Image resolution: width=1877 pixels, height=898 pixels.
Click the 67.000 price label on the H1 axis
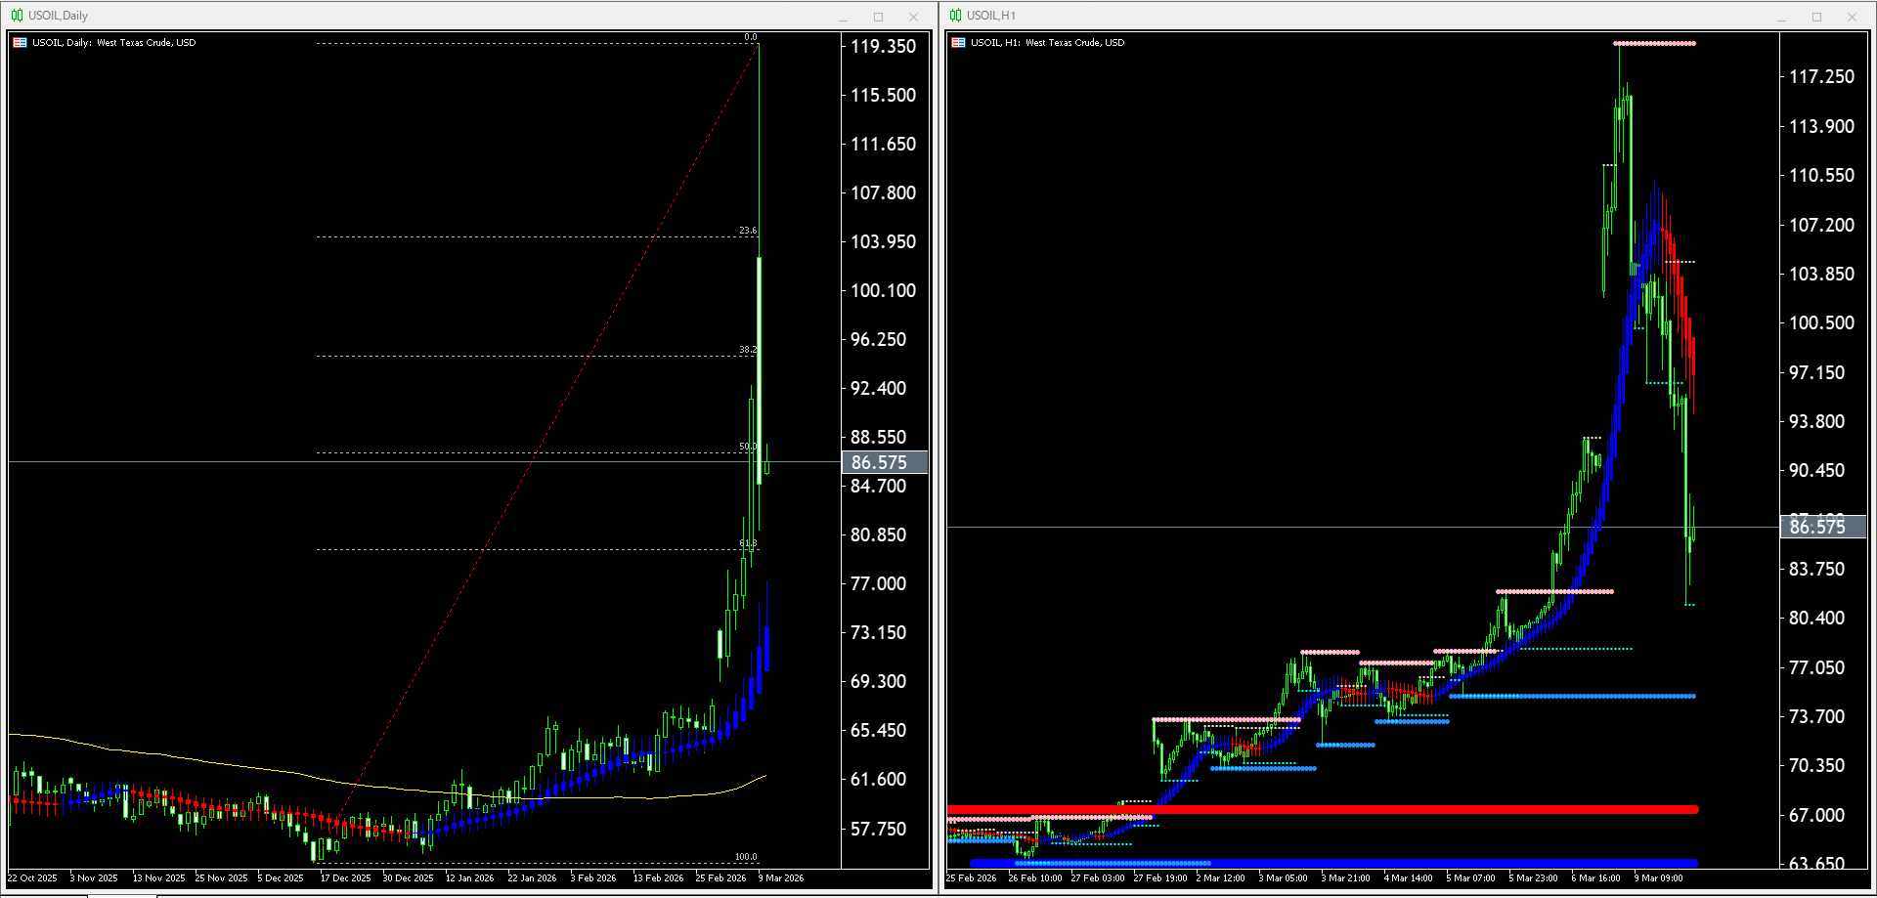coord(1816,815)
